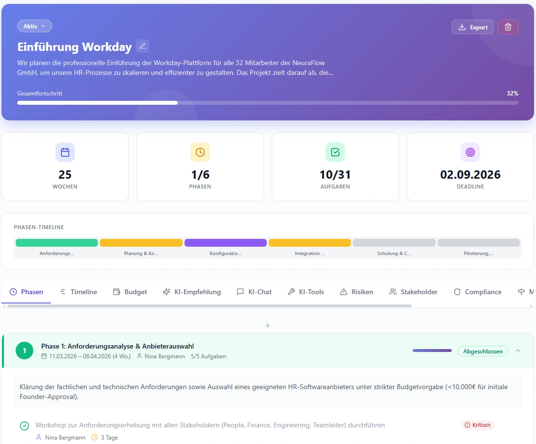Click the pencil edit icon beside project title

pyautogui.click(x=142, y=46)
